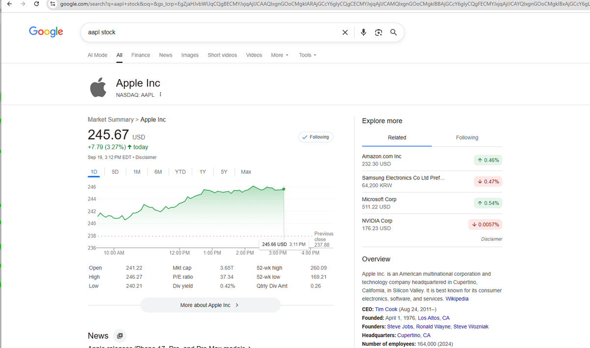Click the P/E ratio value 37.34

click(227, 277)
